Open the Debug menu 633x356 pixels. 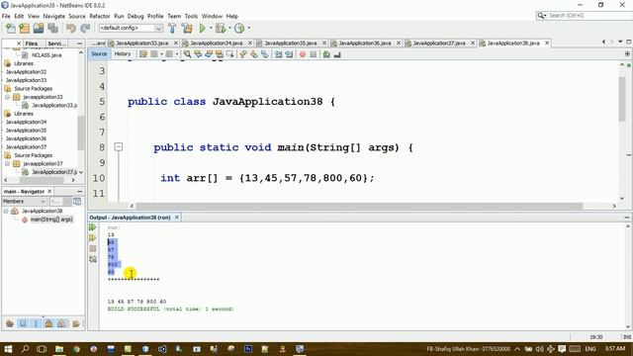point(136,16)
